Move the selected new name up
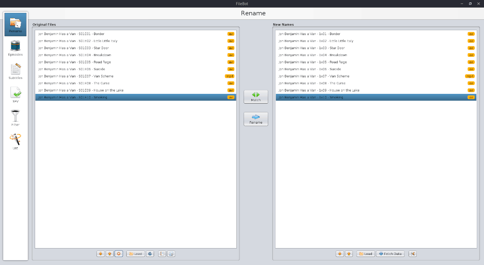The height and width of the screenshot is (265, 484). pyautogui.click(x=349, y=254)
